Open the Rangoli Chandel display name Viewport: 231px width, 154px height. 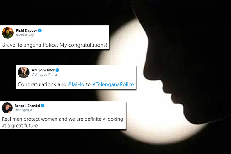[x=27, y=106]
